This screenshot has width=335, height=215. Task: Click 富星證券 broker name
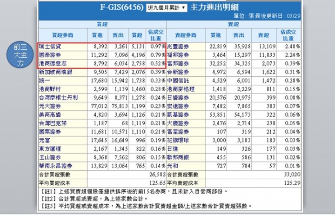tap(178, 132)
